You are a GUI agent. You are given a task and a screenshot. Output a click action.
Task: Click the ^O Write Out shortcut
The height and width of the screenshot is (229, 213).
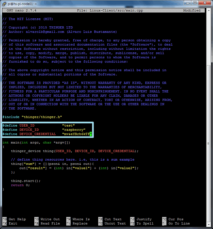(x=47, y=219)
